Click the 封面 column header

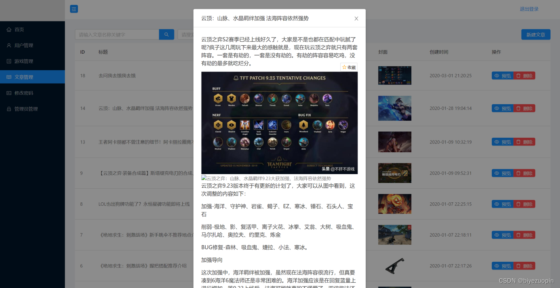click(x=383, y=52)
